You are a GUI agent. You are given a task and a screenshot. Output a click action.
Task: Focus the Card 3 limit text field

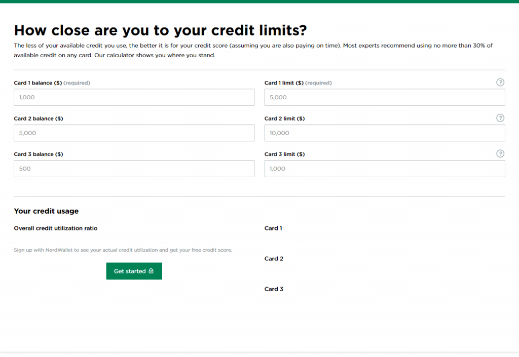(x=384, y=169)
